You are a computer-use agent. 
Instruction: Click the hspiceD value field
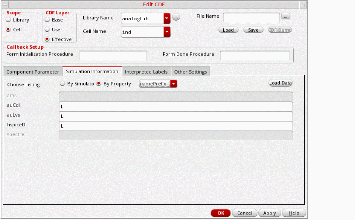click(x=176, y=126)
